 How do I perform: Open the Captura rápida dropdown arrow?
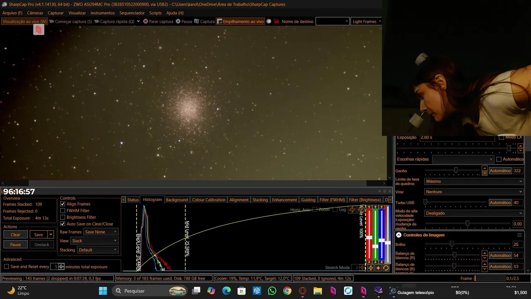pyautogui.click(x=139, y=22)
